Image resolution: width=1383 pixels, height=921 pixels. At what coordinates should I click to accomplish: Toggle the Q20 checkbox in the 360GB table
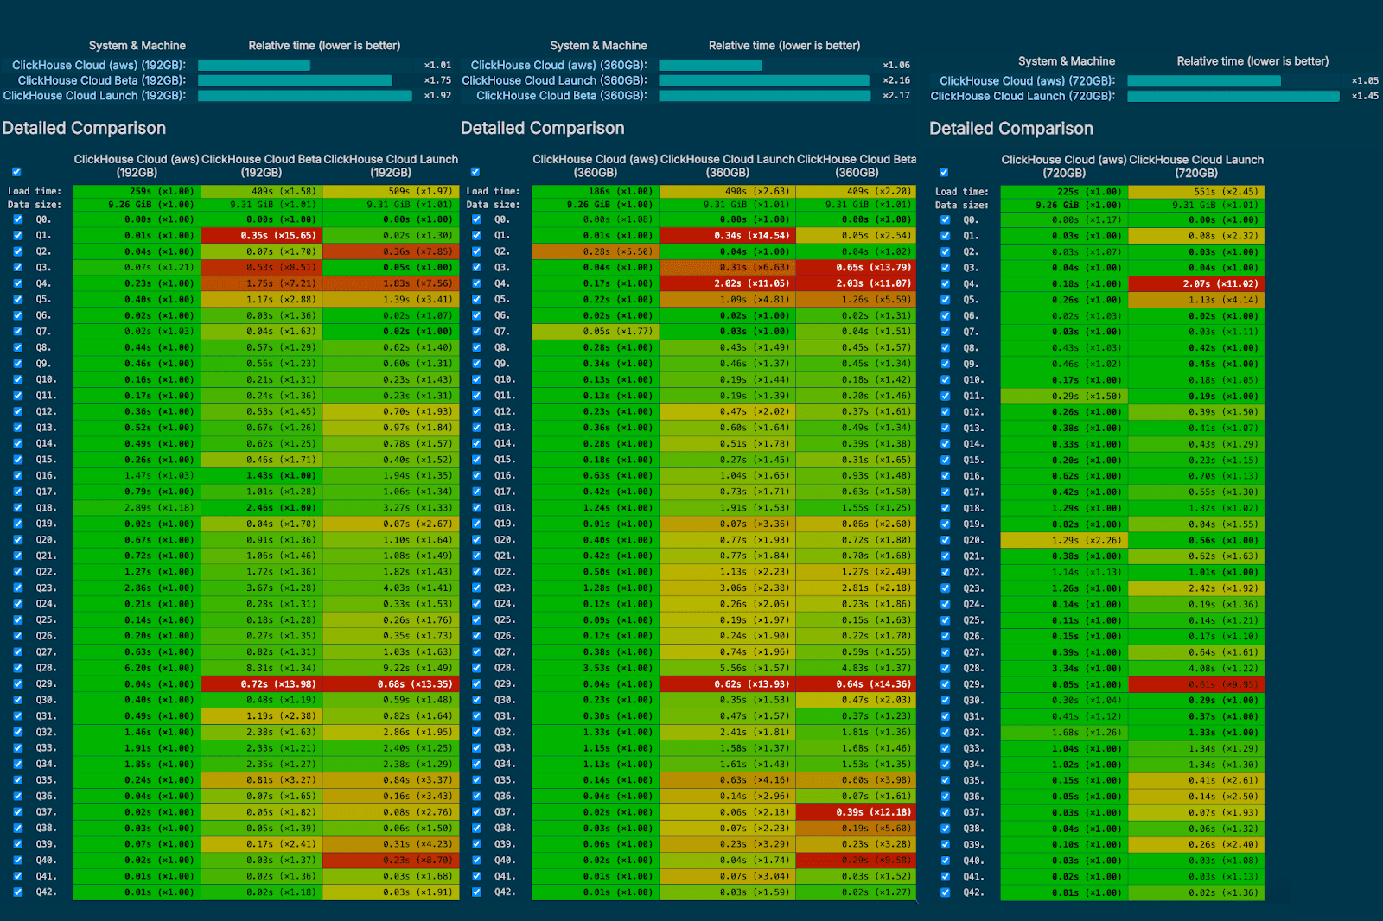[x=476, y=539]
